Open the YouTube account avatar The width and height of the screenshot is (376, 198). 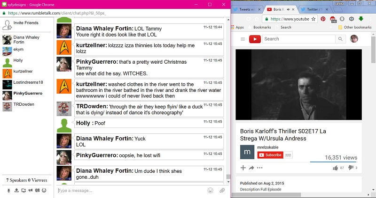[x=354, y=39]
